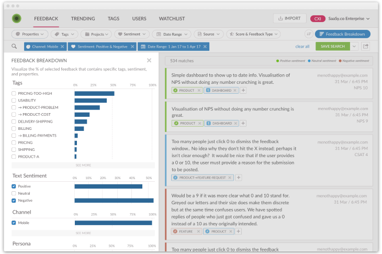Image resolution: width=382 pixels, height=254 pixels.
Task: Add a tag to the first feedback item
Action: pyautogui.click(x=243, y=90)
